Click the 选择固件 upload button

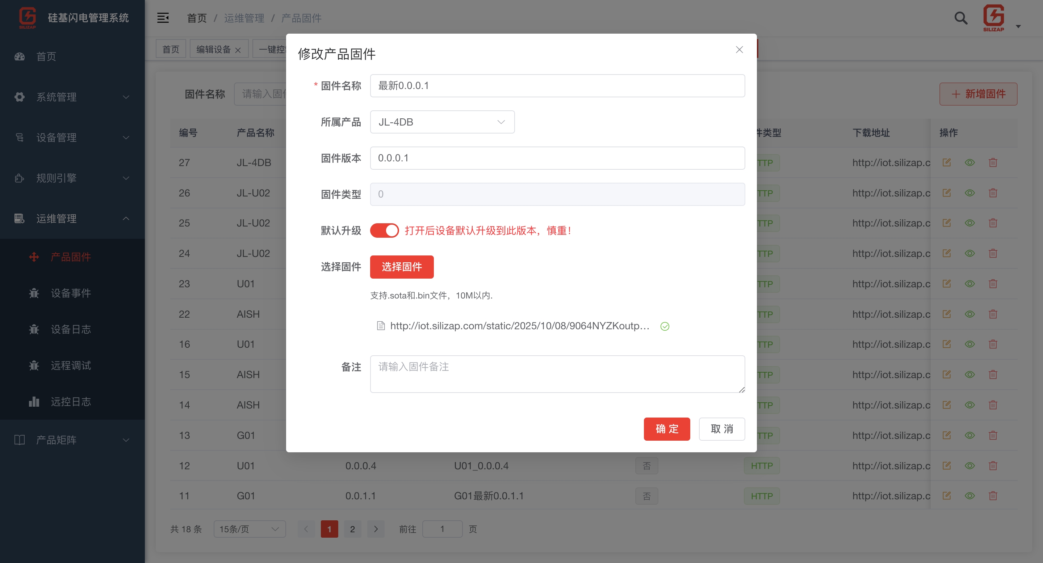coord(402,267)
